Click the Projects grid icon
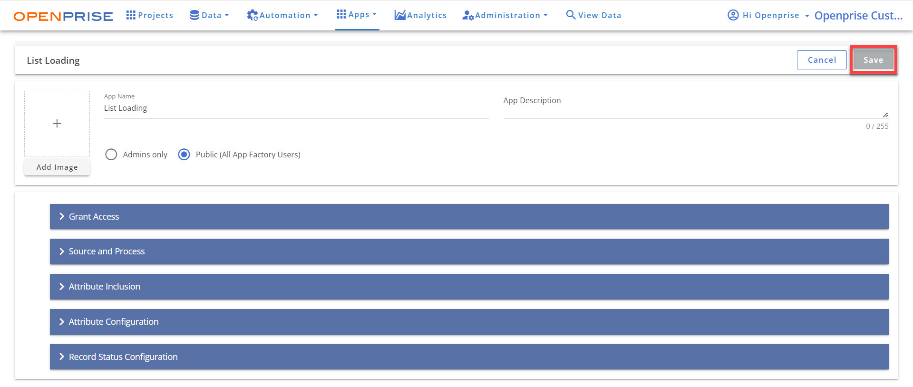This screenshot has height=387, width=913. pyautogui.click(x=131, y=15)
